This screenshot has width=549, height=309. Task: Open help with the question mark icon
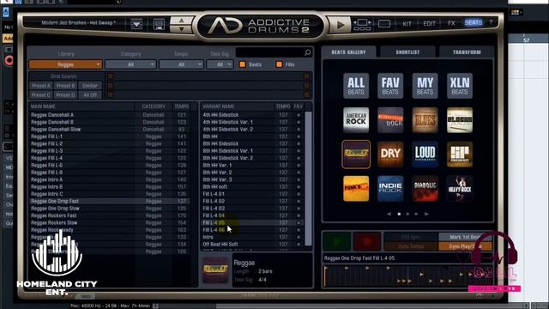(491, 23)
